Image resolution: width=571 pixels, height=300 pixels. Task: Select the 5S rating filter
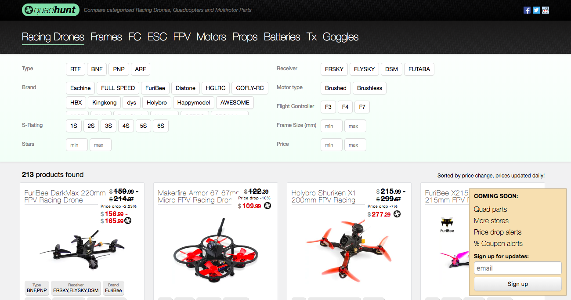tap(143, 126)
